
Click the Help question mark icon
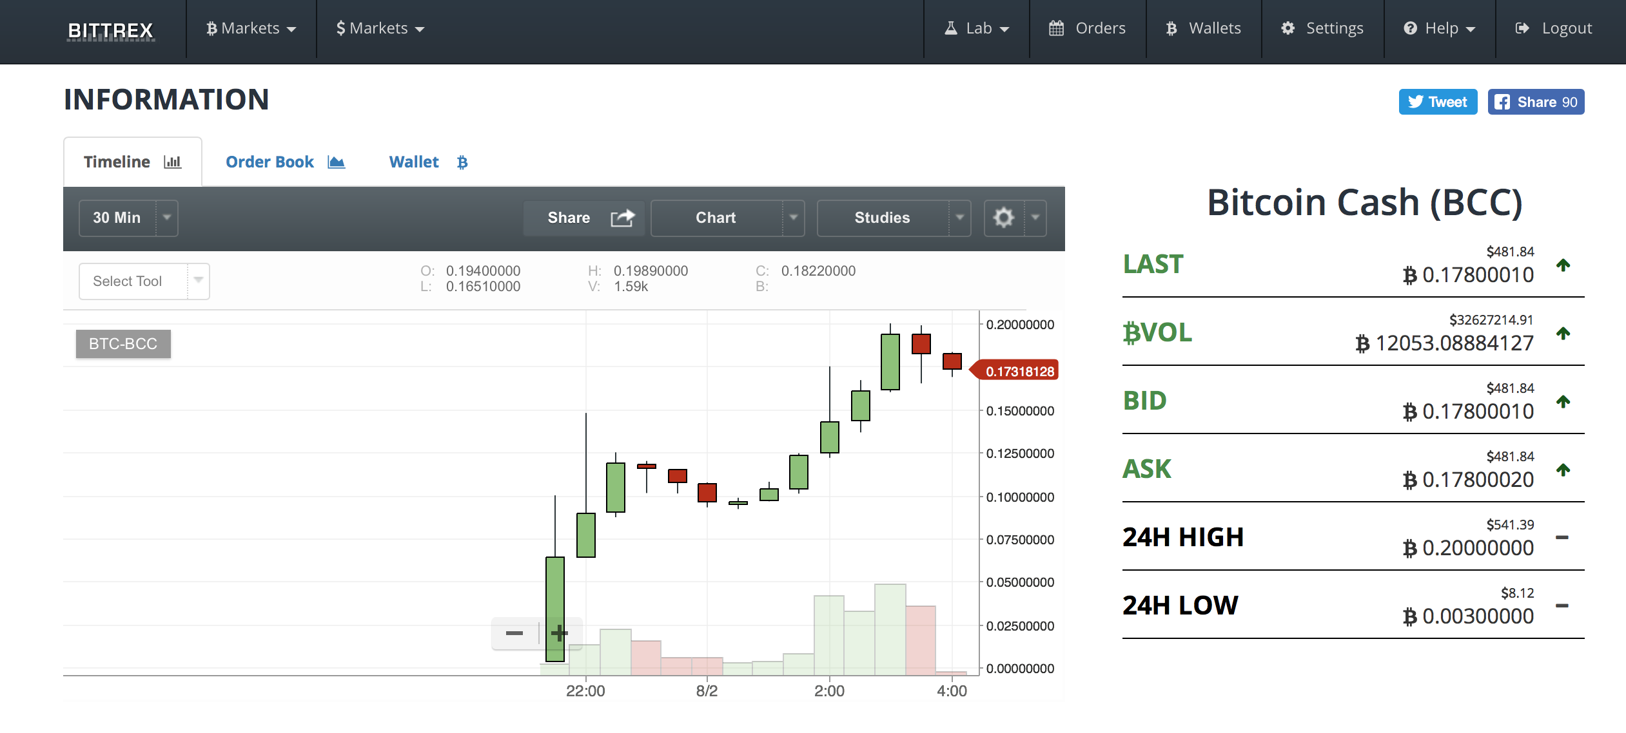click(1410, 28)
